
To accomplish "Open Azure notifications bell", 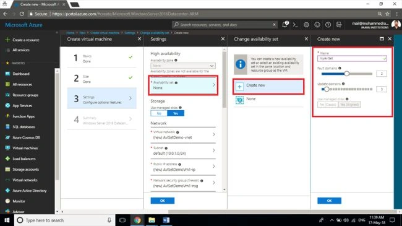I will [285, 25].
